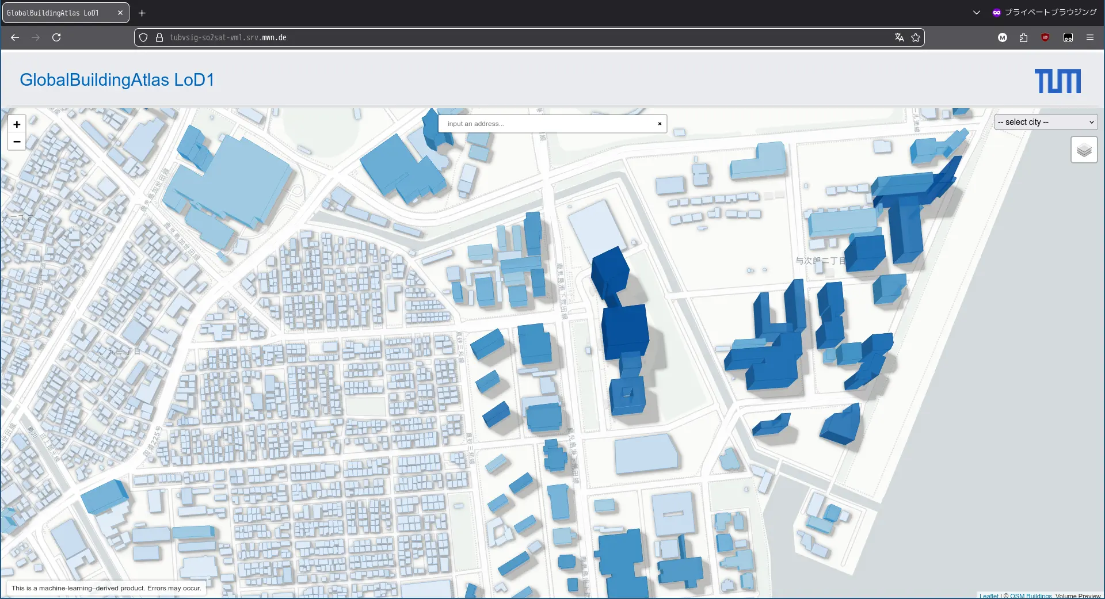The width and height of the screenshot is (1105, 599).
Task: Open the map layers control
Action: 1084,150
